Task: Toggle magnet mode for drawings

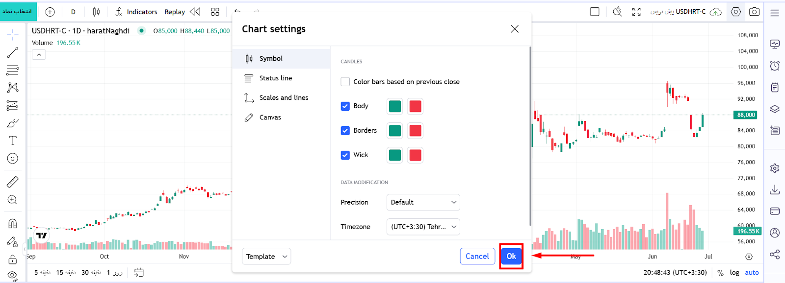Action: [x=13, y=224]
